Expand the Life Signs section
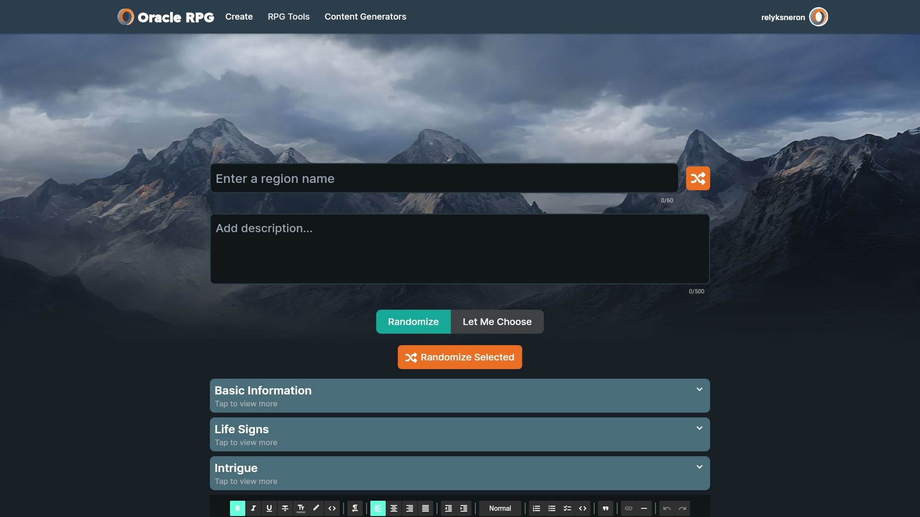Screen dimensions: 920x517 pos(460,435)
